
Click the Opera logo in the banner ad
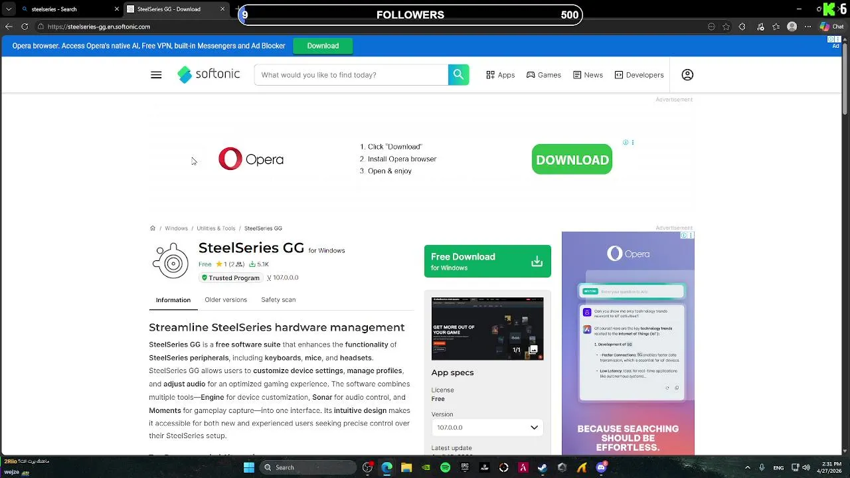click(251, 159)
